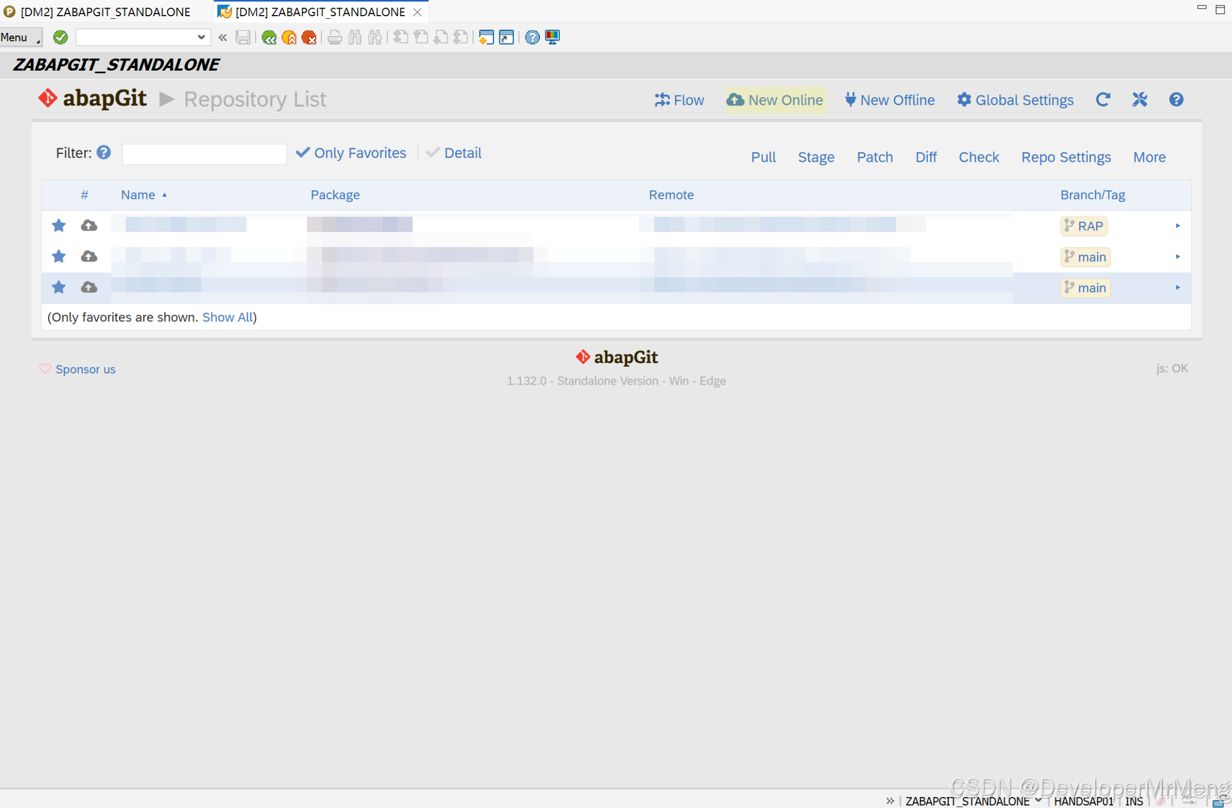Click the customize local layout monitor icon
Image resolution: width=1232 pixels, height=808 pixels.
[552, 37]
